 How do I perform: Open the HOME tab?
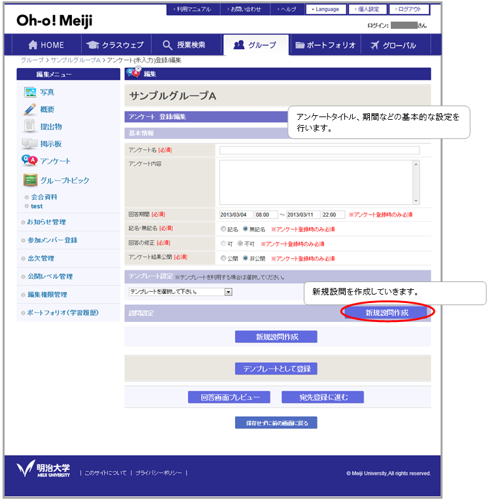coord(46,45)
